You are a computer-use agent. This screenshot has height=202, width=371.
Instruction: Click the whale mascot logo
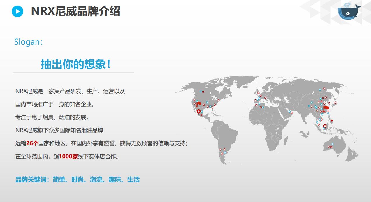click(349, 12)
